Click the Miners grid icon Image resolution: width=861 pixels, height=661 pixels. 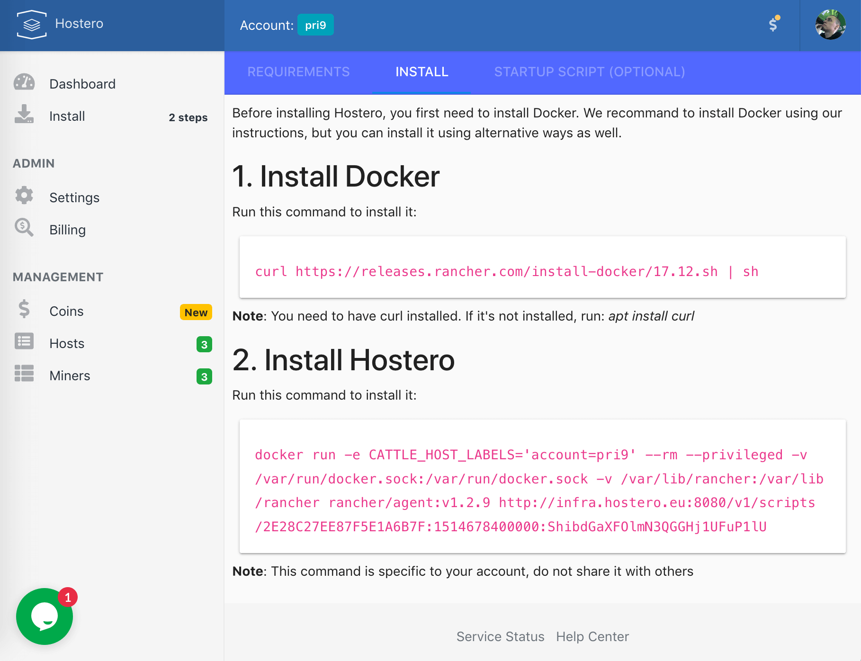point(24,373)
